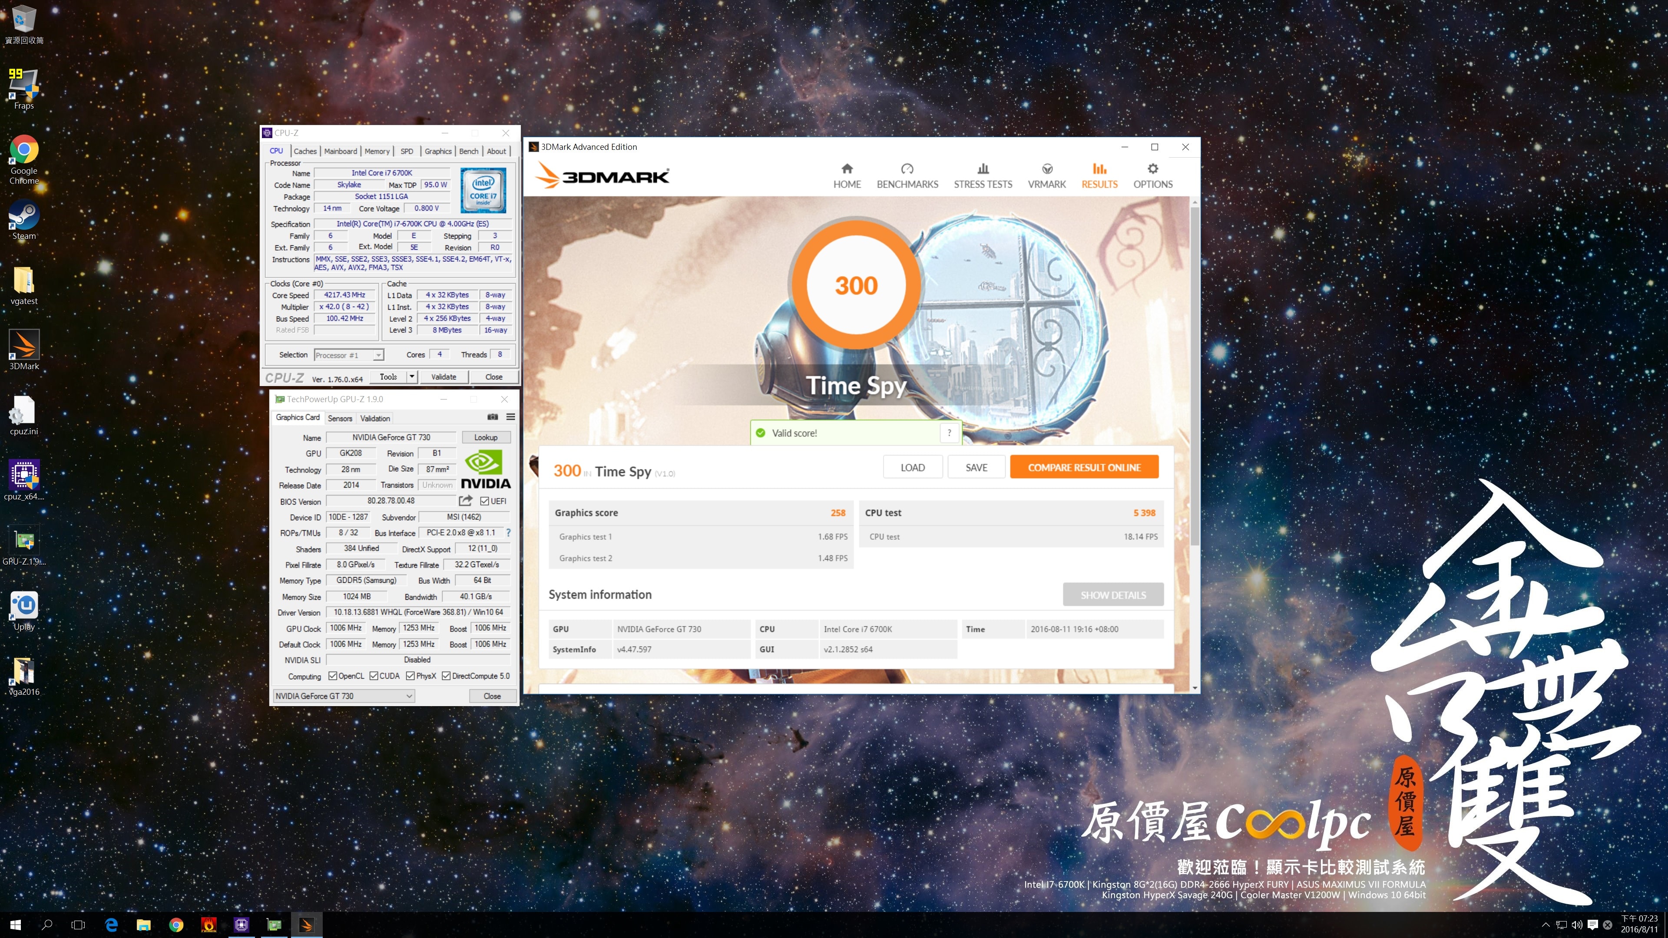Open File Explorer from the taskbar
This screenshot has width=1668, height=938.
(x=144, y=925)
